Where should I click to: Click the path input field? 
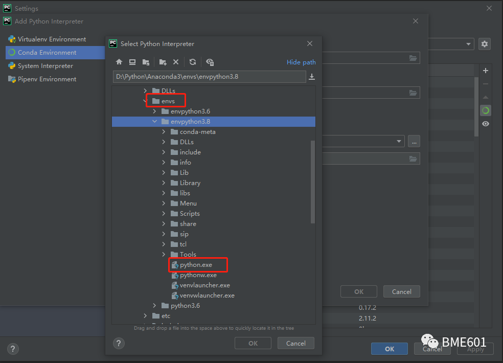[x=209, y=77]
